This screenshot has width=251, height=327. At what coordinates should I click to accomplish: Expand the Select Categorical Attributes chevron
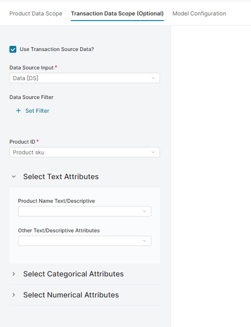(14, 274)
